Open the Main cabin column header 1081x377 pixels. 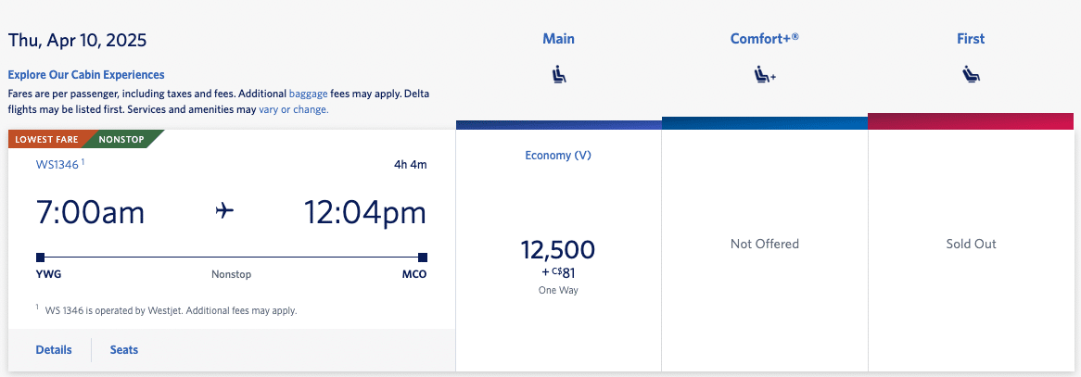558,39
